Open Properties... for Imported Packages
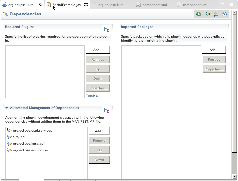This screenshot has height=181, width=238. (214, 69)
